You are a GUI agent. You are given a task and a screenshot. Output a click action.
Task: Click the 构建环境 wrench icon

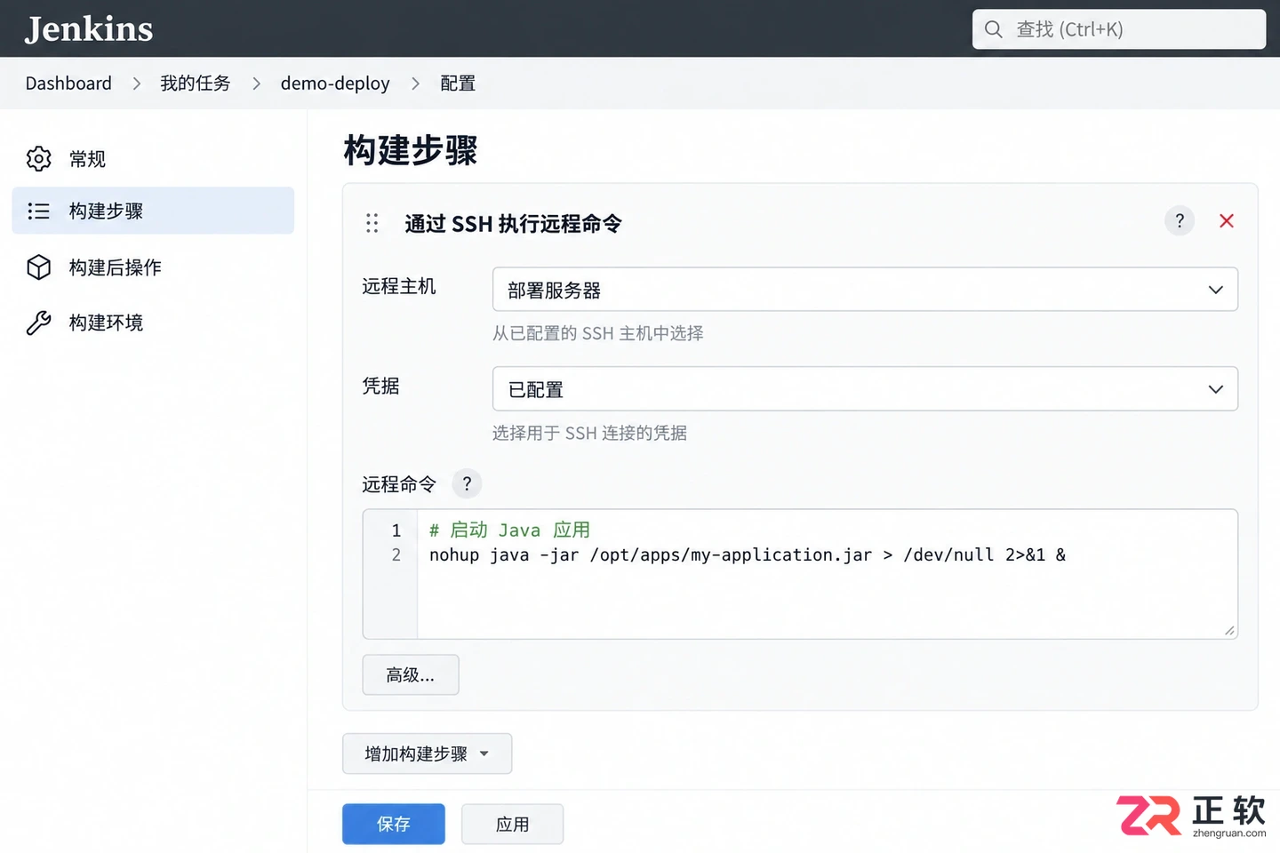[x=39, y=323]
